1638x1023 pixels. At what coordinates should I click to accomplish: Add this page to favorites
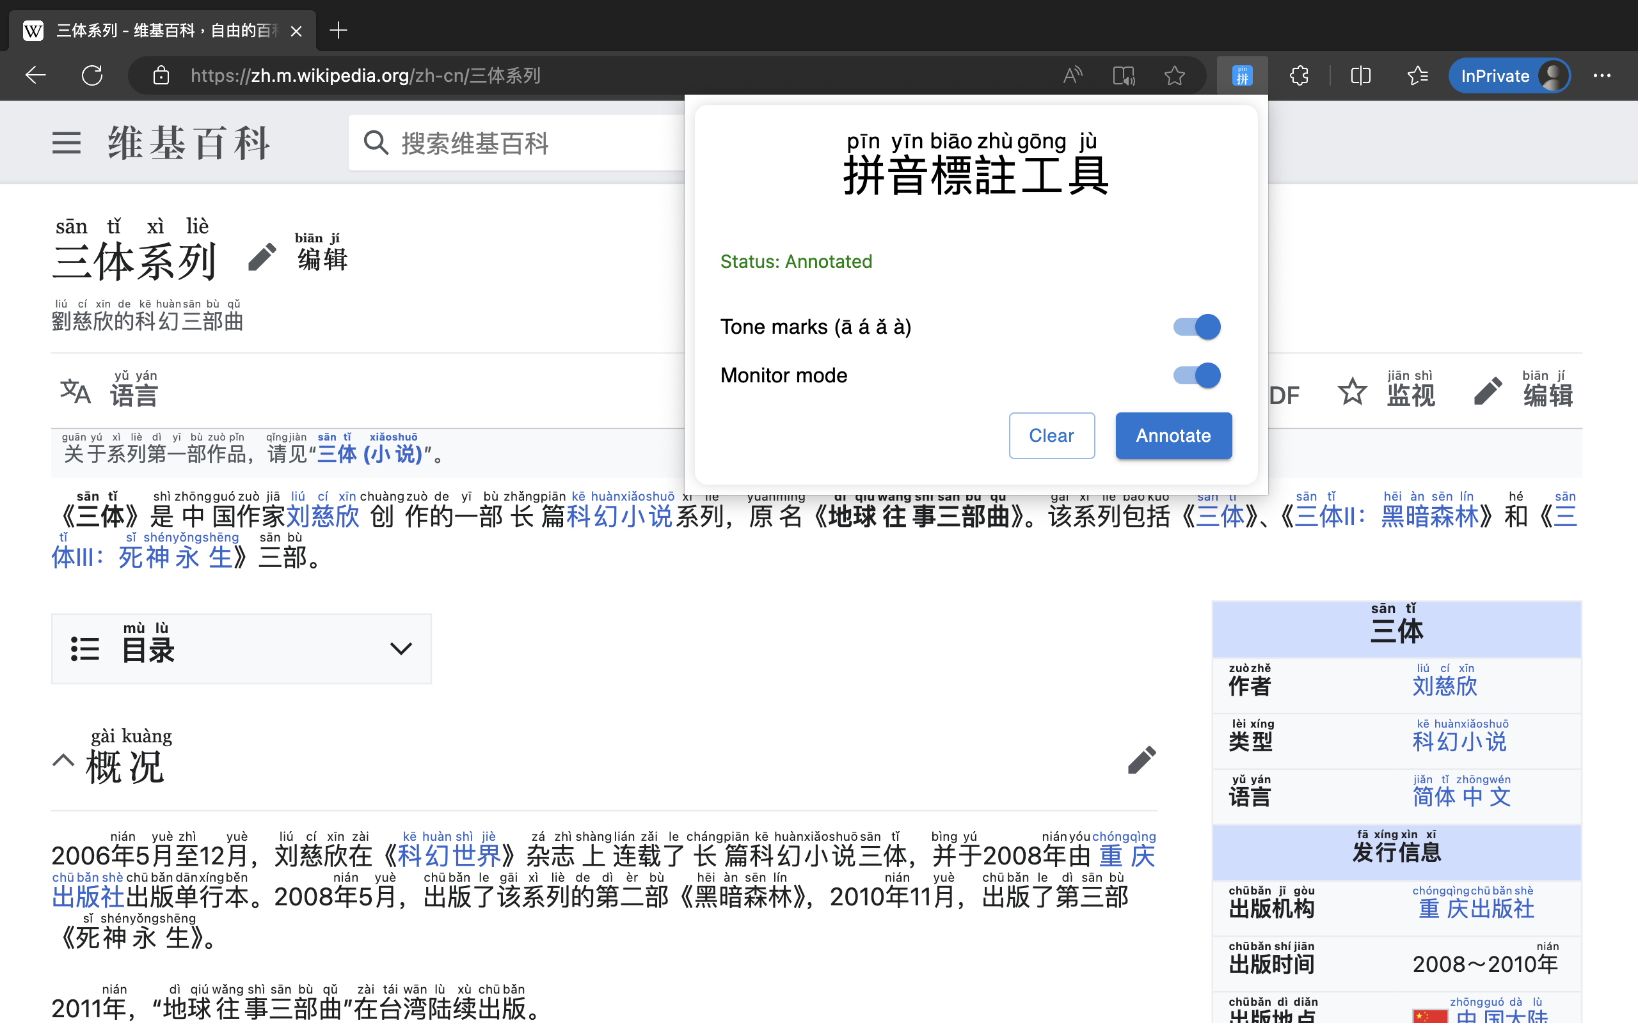1174,75
